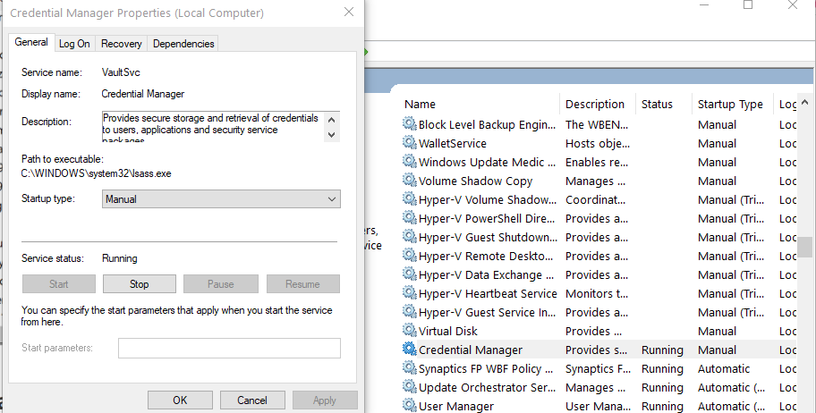Click Running status of Credential Manager row
The width and height of the screenshot is (816, 413).
pyautogui.click(x=662, y=350)
